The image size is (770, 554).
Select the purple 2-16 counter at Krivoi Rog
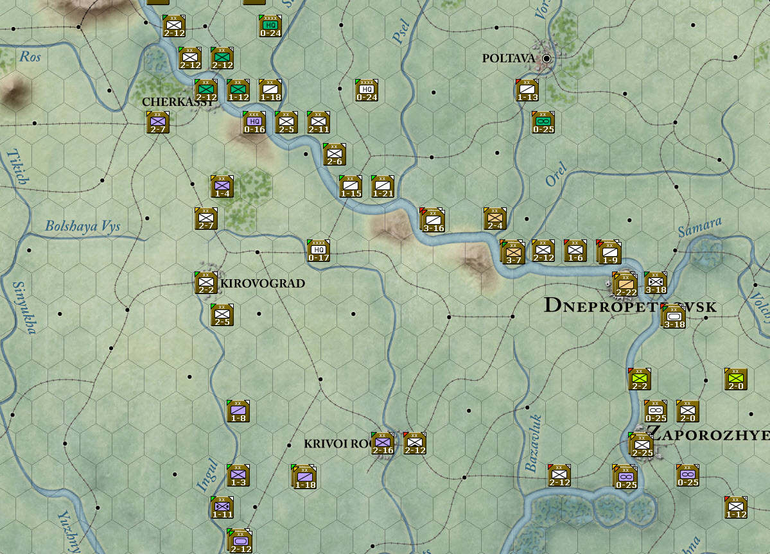click(x=383, y=444)
